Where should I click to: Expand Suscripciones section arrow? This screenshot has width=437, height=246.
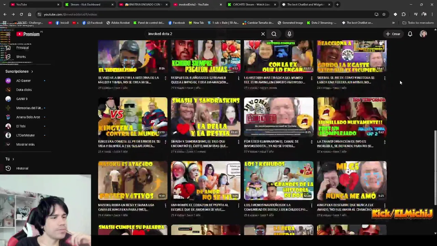pyautogui.click(x=32, y=71)
